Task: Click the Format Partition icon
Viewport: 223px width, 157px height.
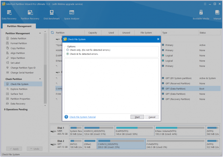Action: pyautogui.click(x=8, y=43)
